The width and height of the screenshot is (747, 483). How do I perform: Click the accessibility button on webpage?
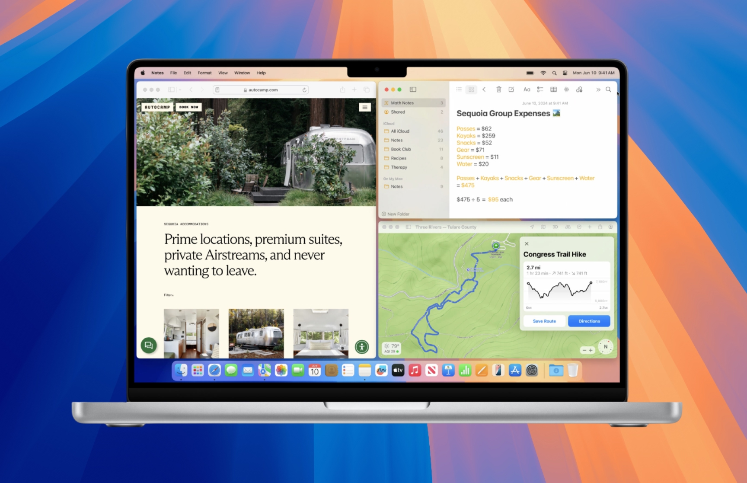(x=362, y=346)
